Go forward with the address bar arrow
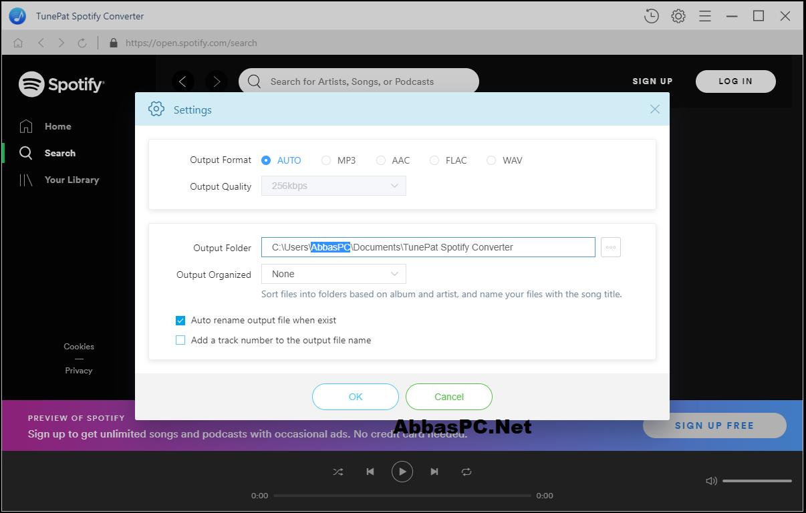The height and width of the screenshot is (513, 806). coord(61,43)
